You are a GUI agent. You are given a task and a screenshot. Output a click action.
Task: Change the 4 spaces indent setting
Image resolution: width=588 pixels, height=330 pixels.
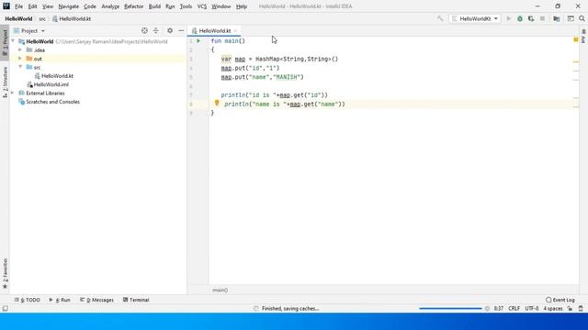[553, 308]
